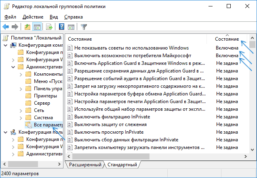Image resolution: width=257 pixels, height=178 pixels.
Task: Click the Все параметры folder icon
Action: pyautogui.click(x=29, y=125)
